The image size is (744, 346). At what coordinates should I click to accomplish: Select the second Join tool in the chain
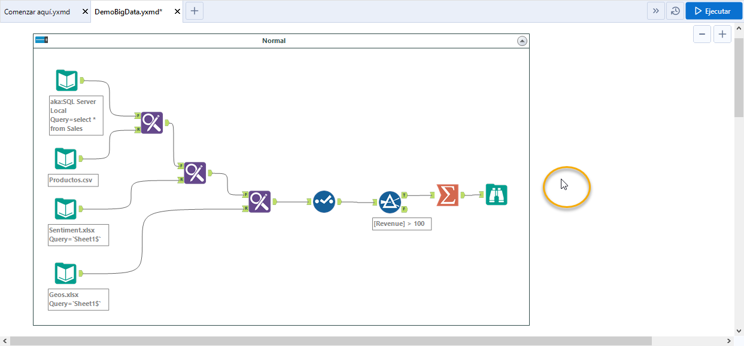[x=195, y=173]
